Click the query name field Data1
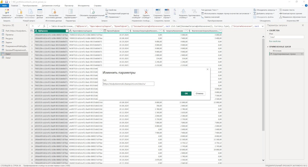The height and width of the screenshot is (167, 308). click(286, 37)
